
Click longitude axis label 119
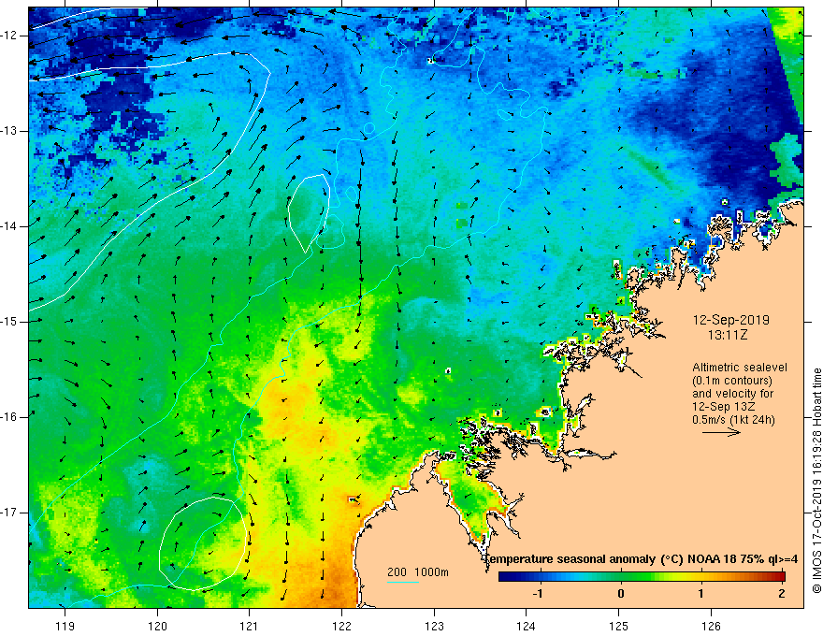tap(65, 626)
